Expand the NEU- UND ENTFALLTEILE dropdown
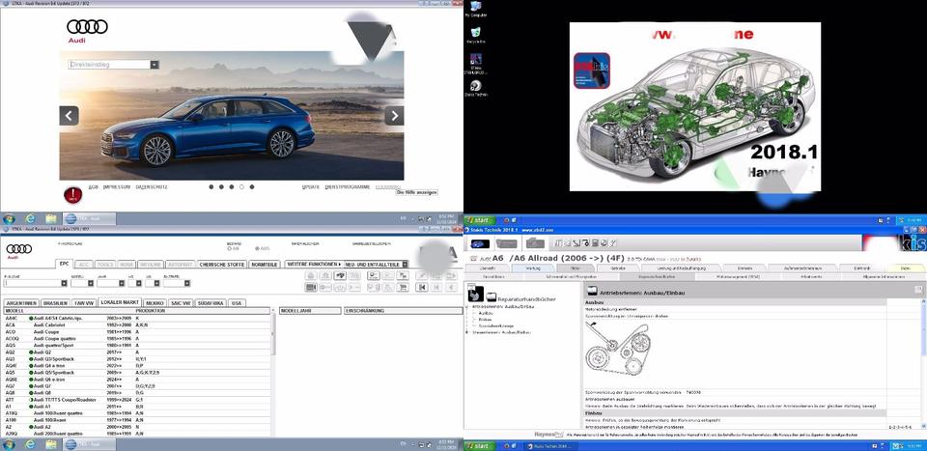The width and height of the screenshot is (927, 451). coord(405,265)
